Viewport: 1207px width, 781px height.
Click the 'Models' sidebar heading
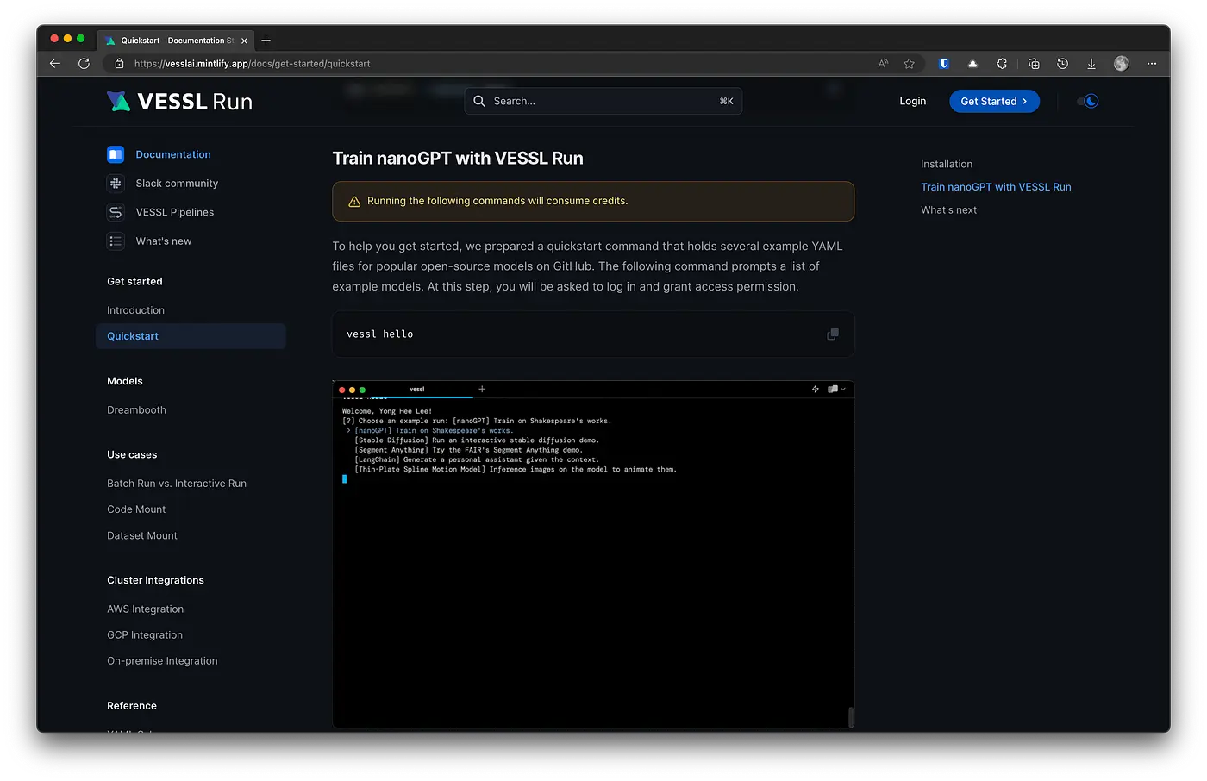125,381
